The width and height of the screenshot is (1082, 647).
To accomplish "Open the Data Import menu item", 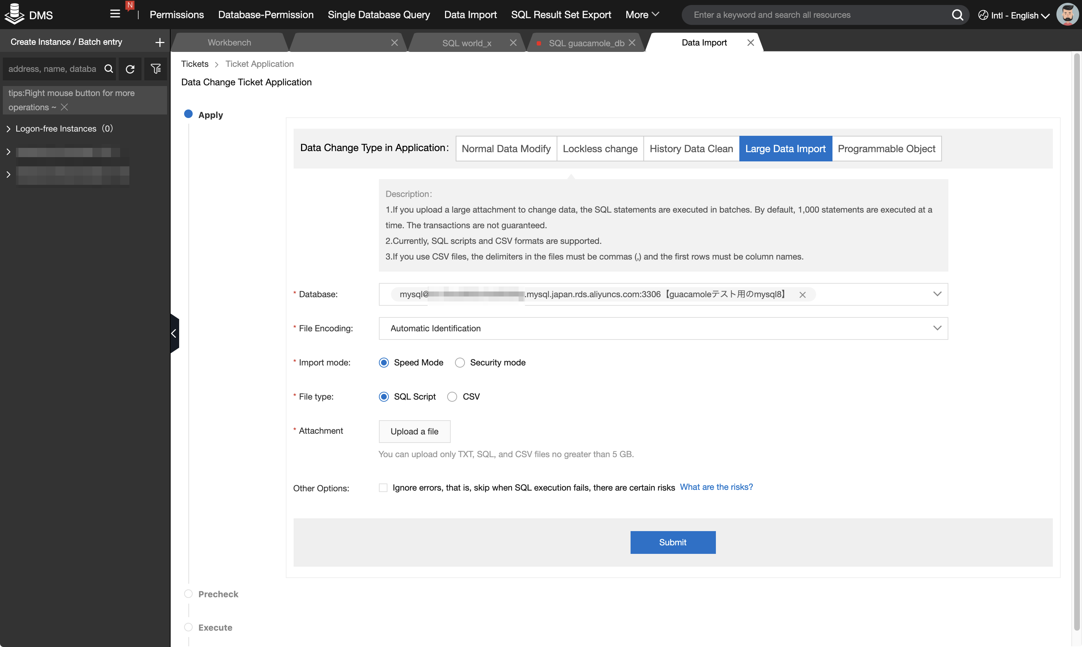I will tap(470, 15).
